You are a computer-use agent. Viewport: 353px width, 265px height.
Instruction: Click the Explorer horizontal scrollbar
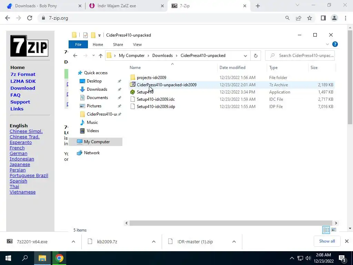tap(231, 223)
